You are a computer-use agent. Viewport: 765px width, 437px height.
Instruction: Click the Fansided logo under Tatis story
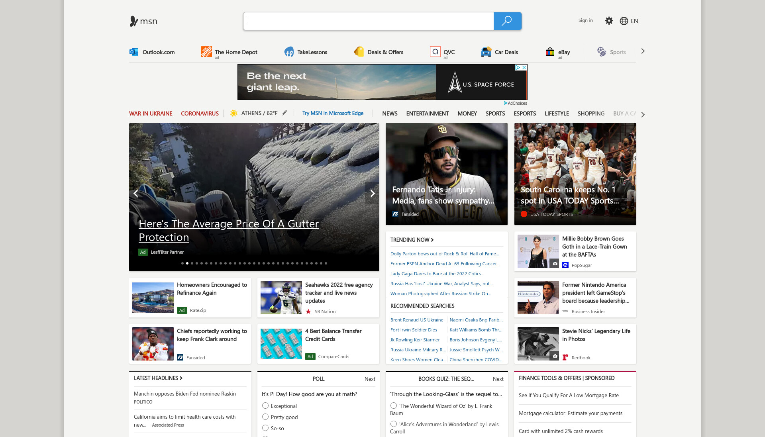click(x=395, y=214)
